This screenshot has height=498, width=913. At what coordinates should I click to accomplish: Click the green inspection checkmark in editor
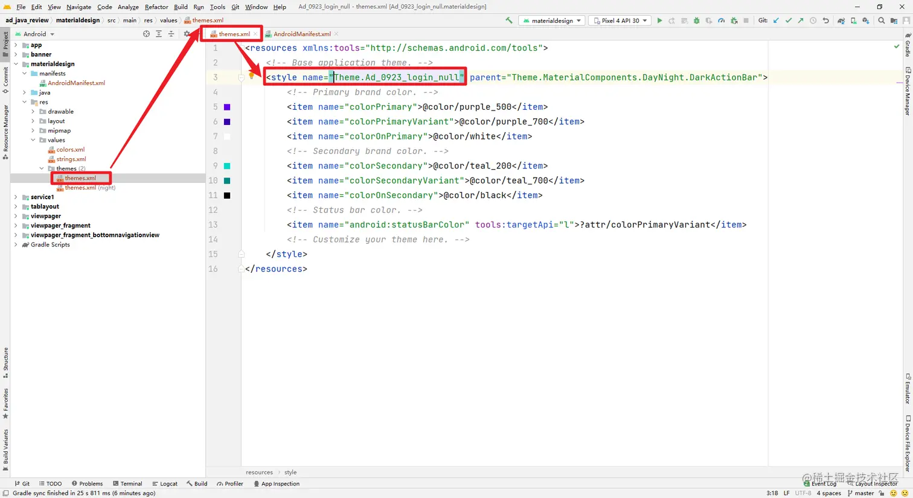coord(896,46)
